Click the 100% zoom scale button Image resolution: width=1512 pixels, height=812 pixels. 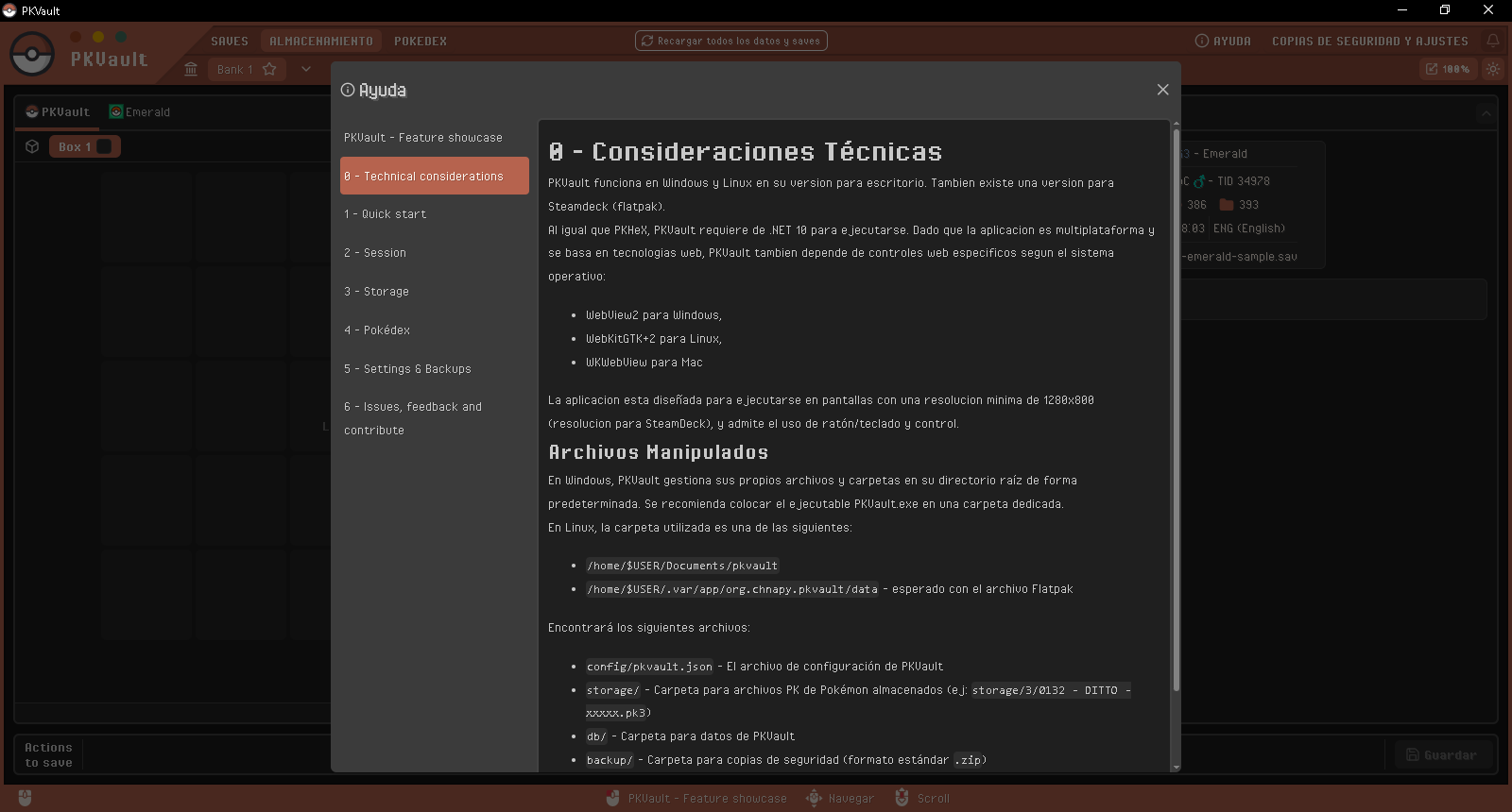pos(1448,69)
